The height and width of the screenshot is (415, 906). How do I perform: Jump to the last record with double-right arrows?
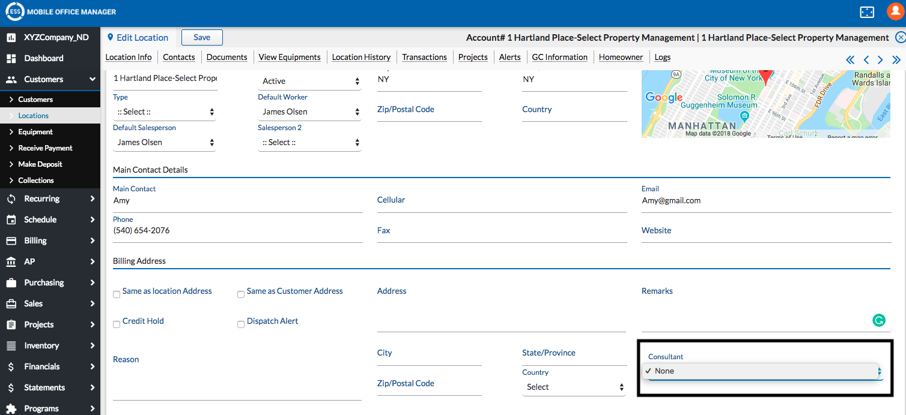coord(896,59)
